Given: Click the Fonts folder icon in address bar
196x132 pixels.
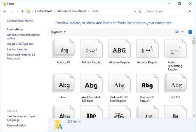Looking at the screenshot, I should 28,11.
